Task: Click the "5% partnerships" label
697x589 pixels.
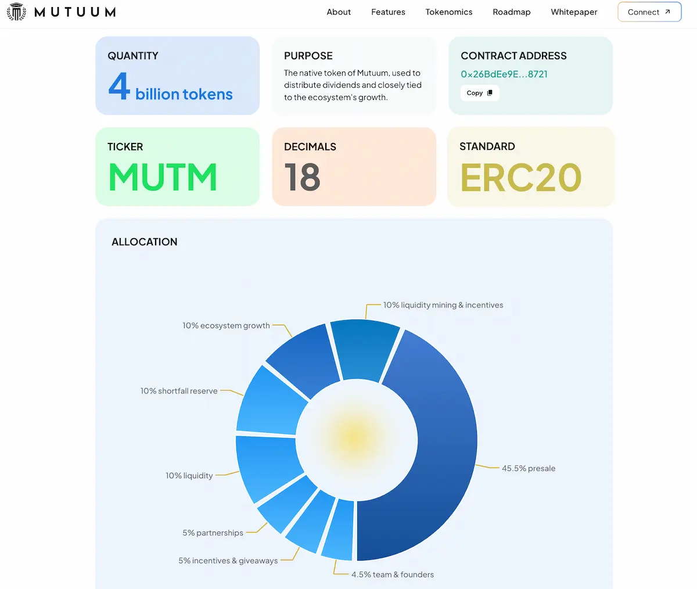Action: click(x=213, y=533)
